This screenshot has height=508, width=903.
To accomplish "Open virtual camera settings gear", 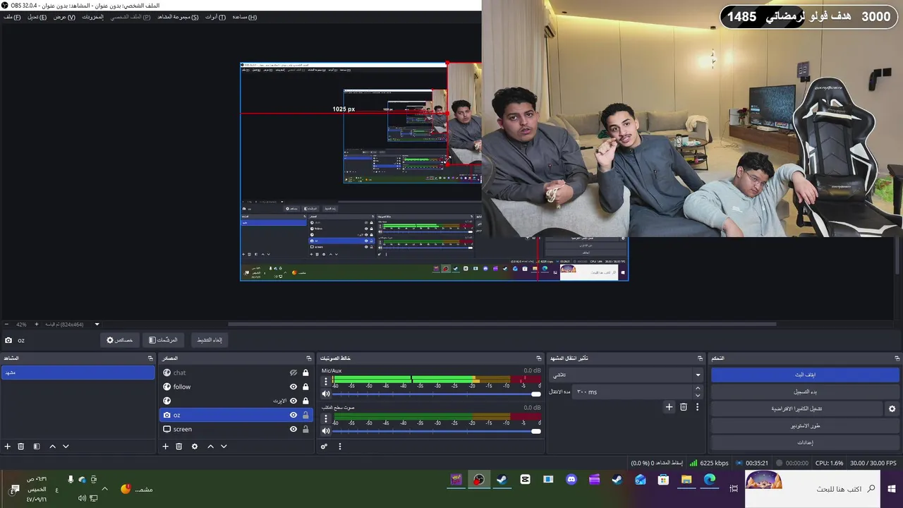I will point(892,409).
